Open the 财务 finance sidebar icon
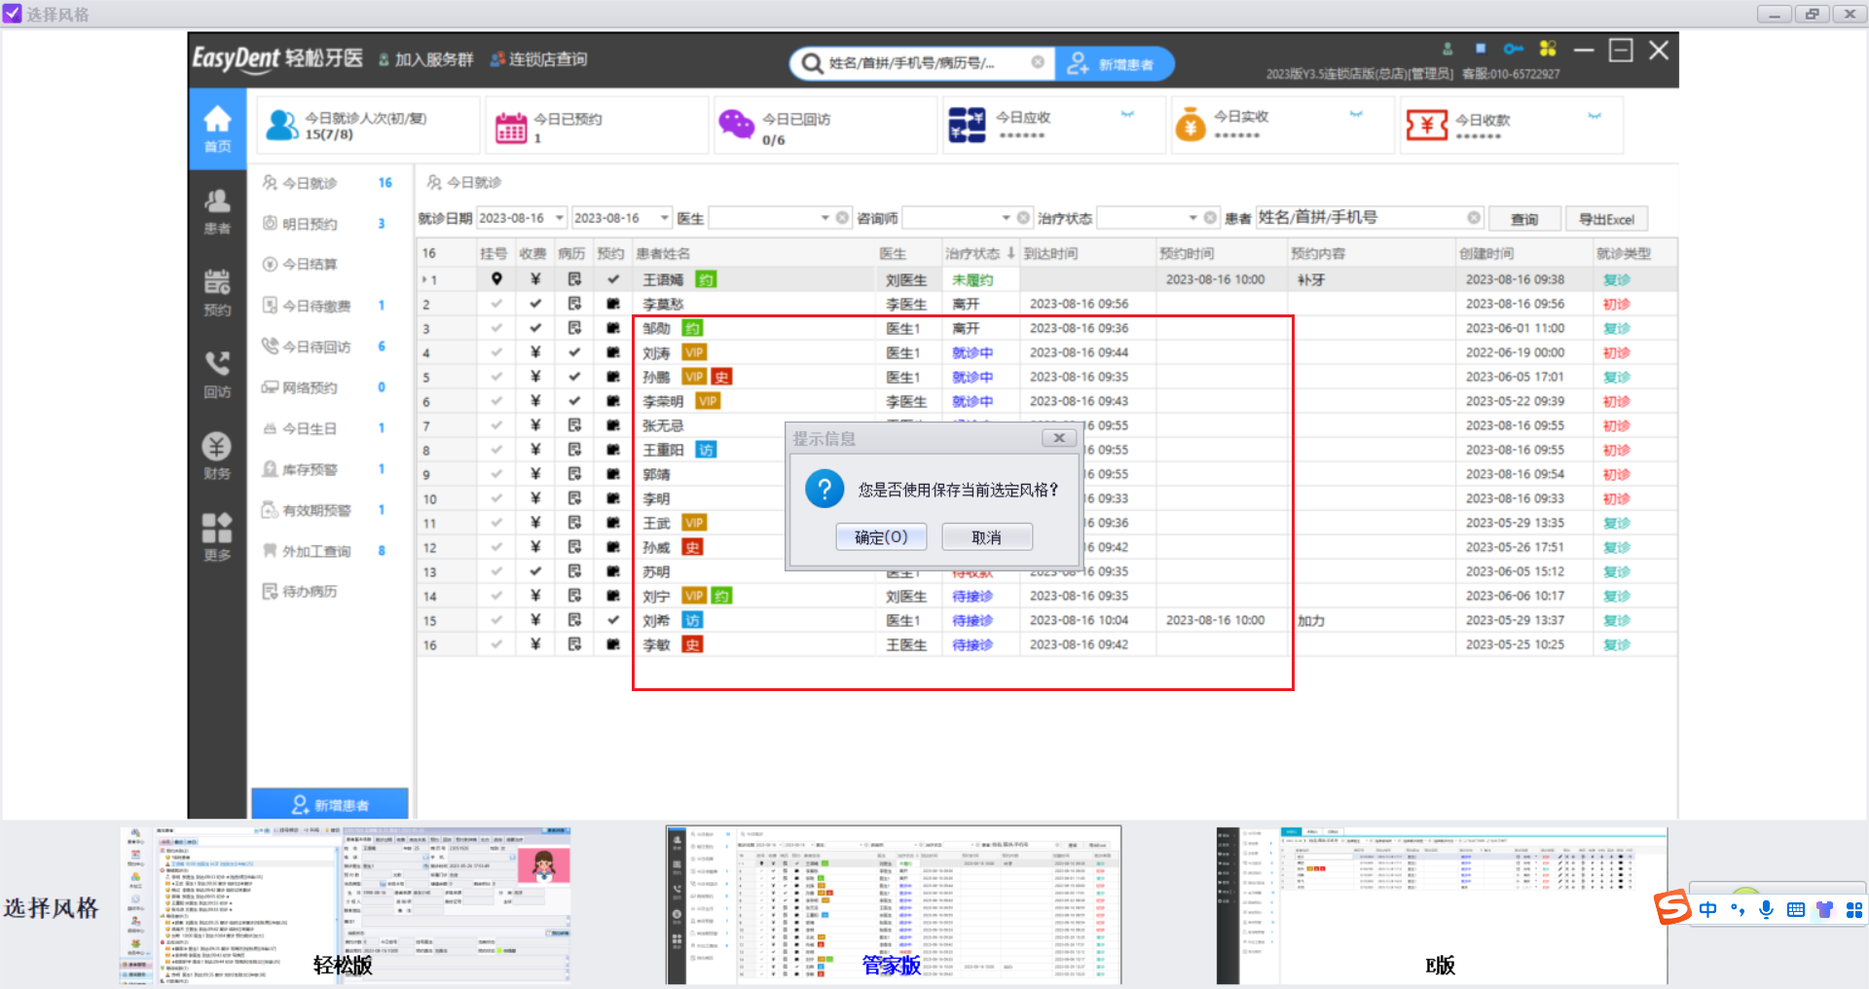The height and width of the screenshot is (989, 1869). [217, 457]
